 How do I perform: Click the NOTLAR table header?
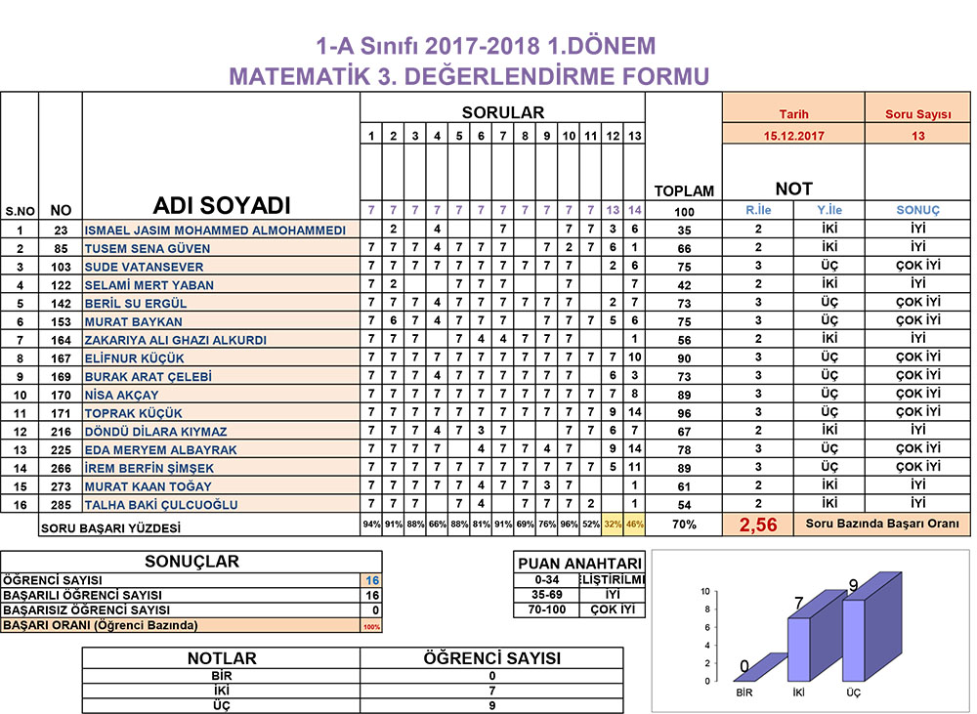click(x=222, y=658)
